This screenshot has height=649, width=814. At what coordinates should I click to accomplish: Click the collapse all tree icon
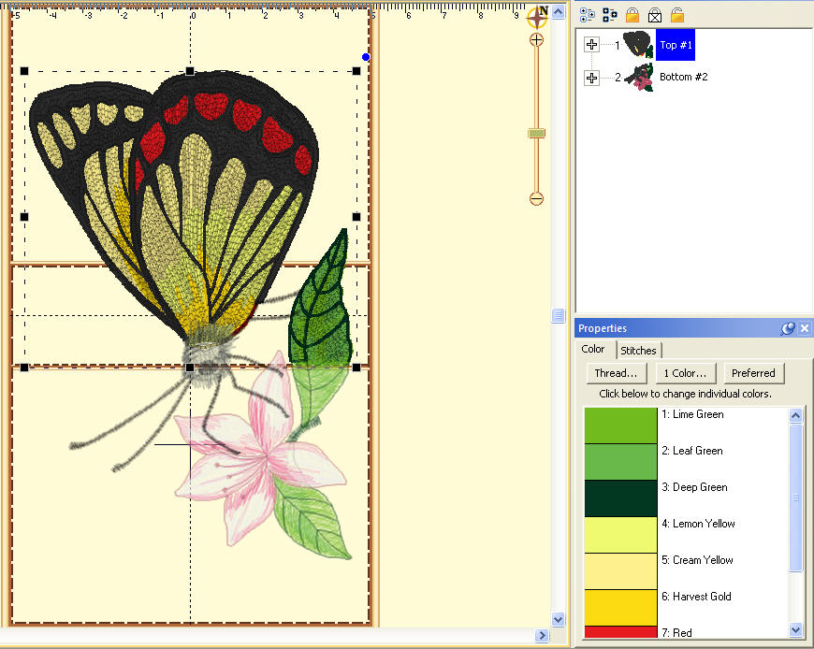point(610,14)
